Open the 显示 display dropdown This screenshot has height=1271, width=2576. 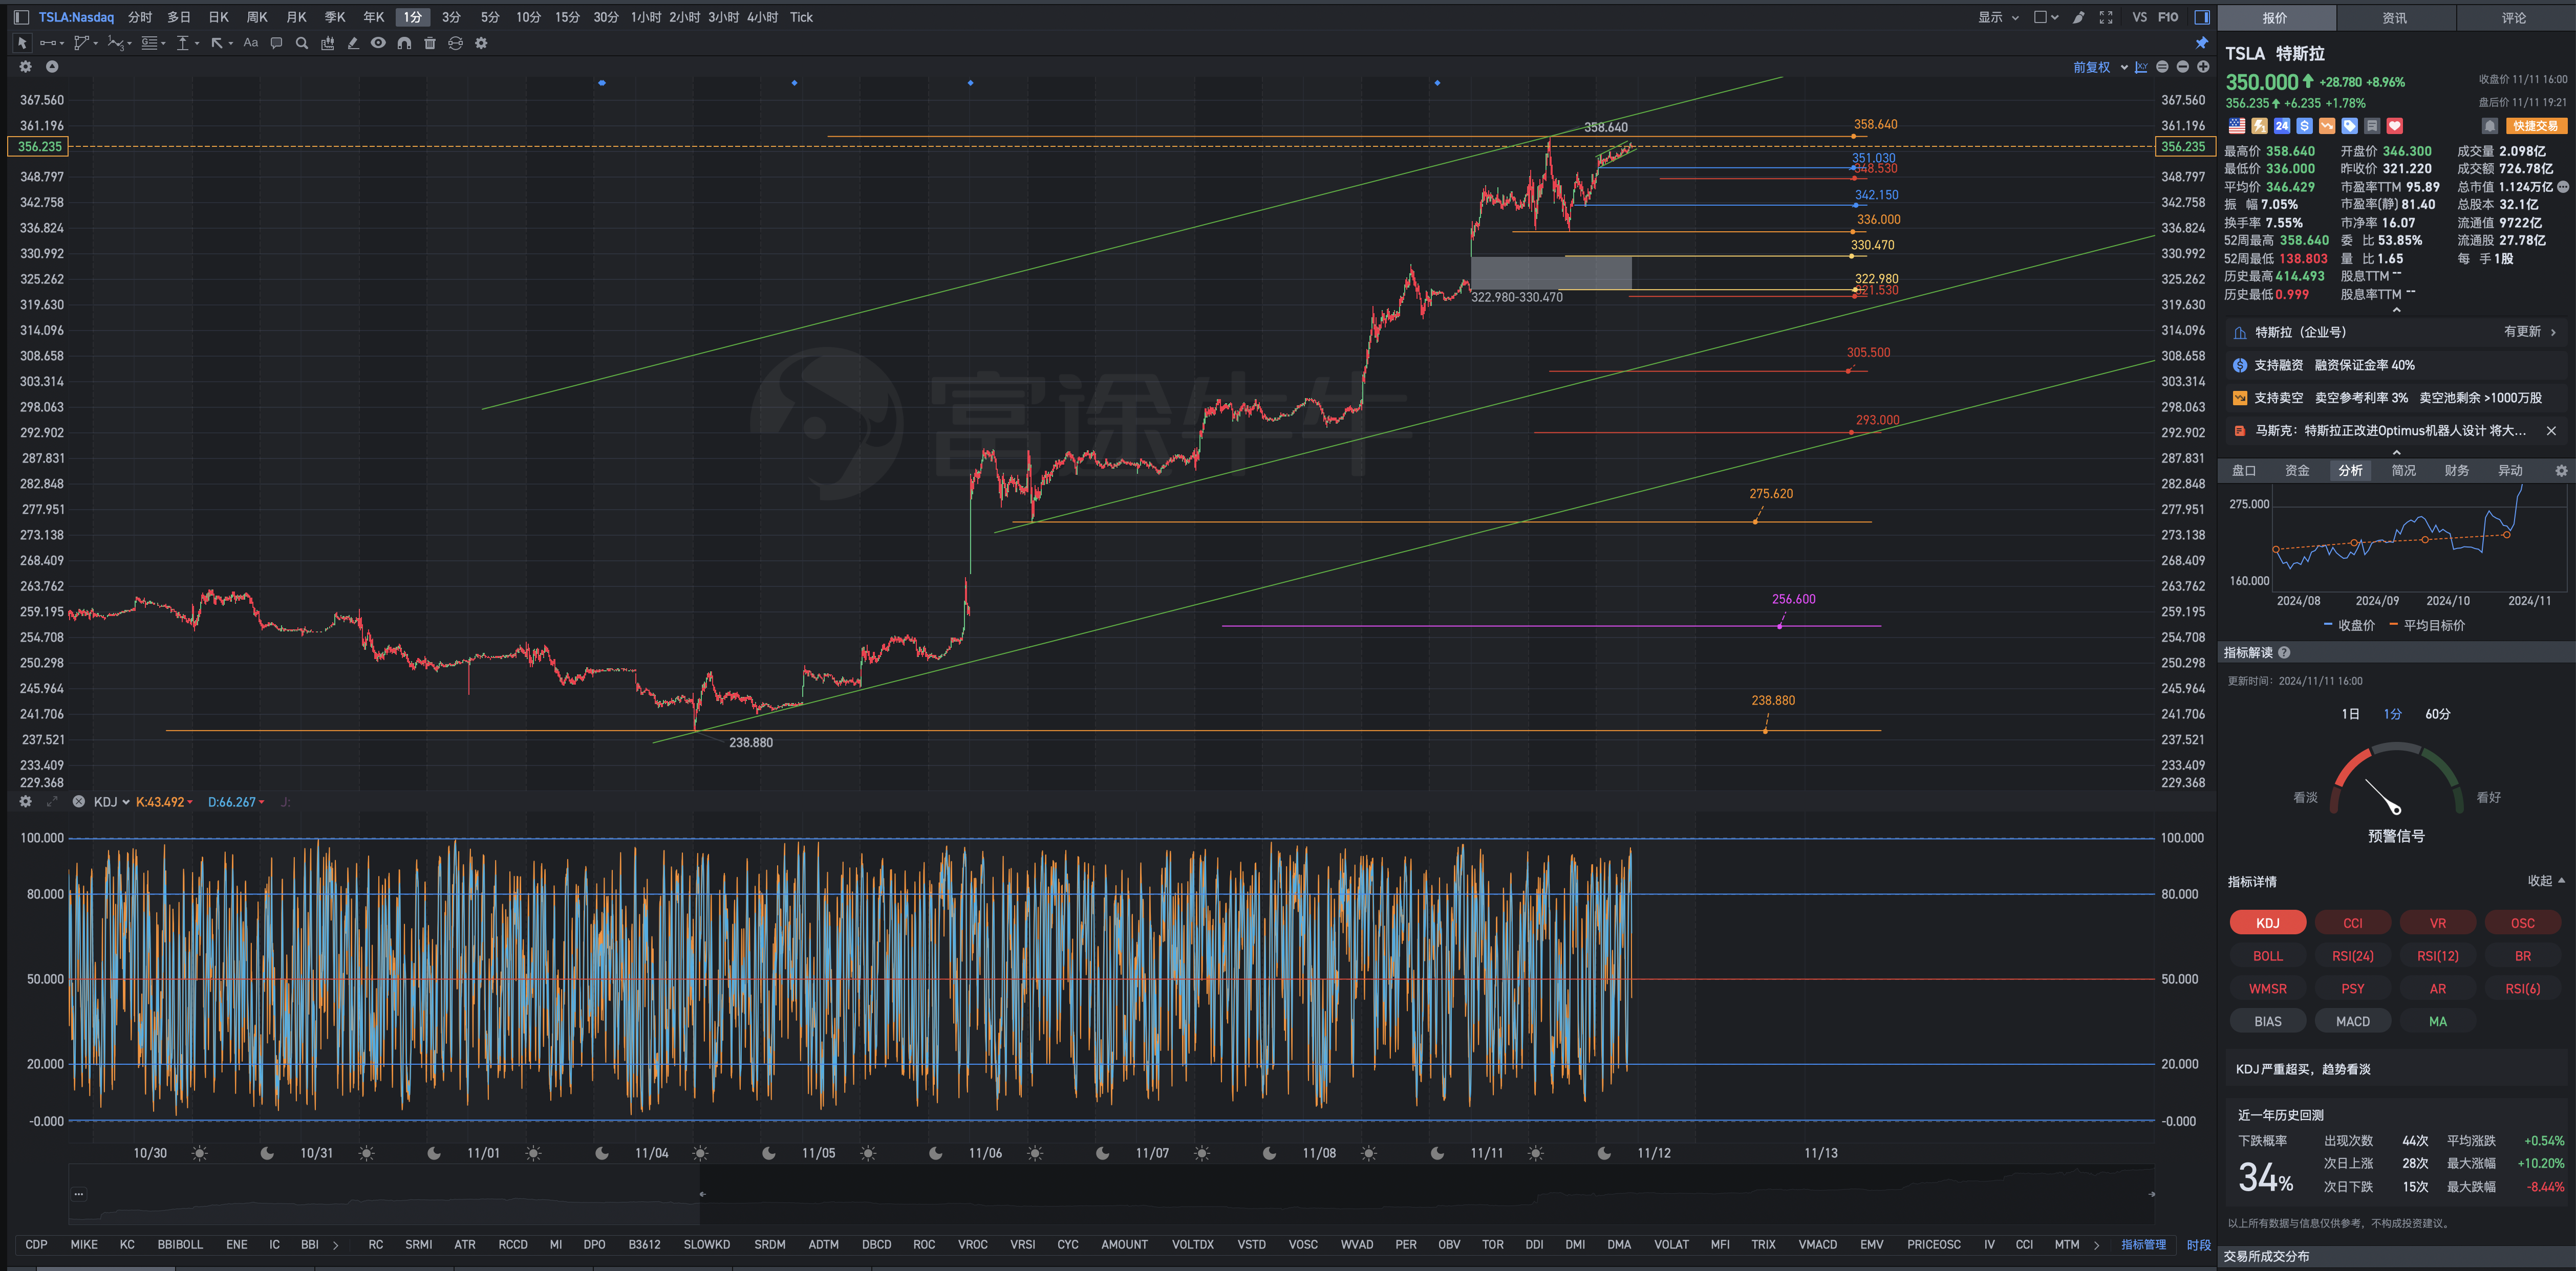pos(1998,17)
